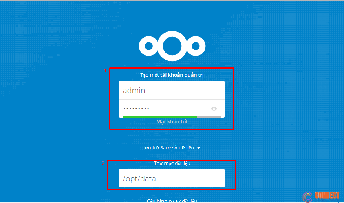Click the Tạo một tài khoản quản trị heading
This screenshot has width=344, height=203.
tap(172, 75)
